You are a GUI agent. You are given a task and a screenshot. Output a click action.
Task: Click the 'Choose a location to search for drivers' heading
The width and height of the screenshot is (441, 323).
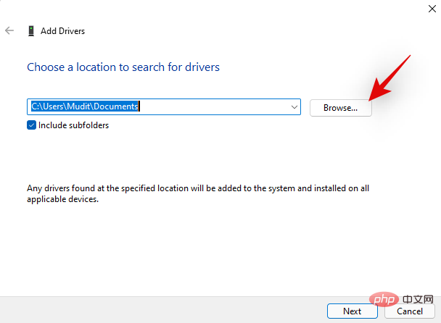pos(123,67)
